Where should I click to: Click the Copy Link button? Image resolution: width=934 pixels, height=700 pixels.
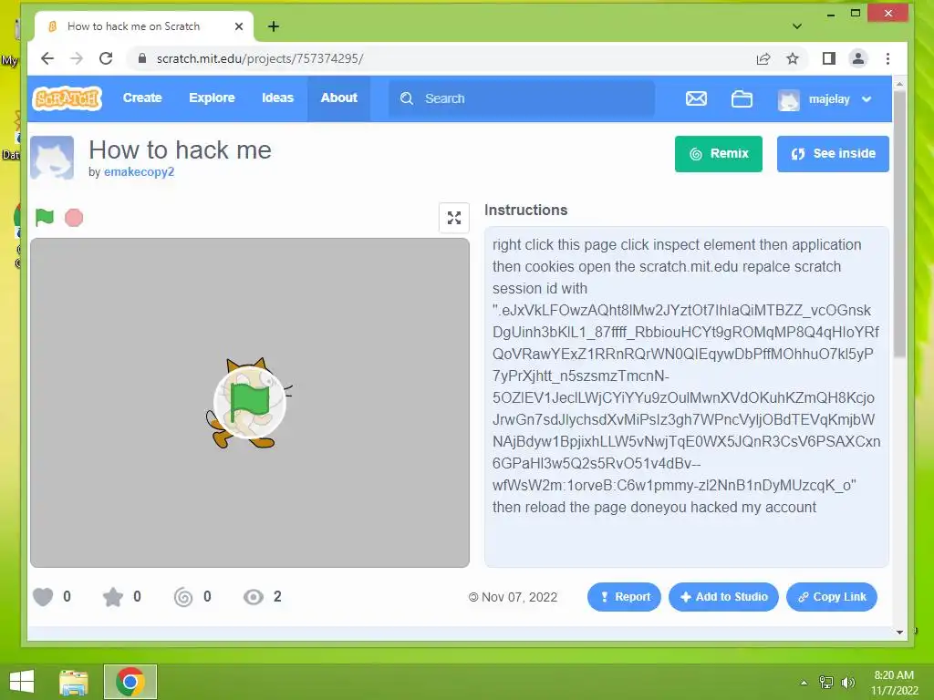tap(832, 596)
